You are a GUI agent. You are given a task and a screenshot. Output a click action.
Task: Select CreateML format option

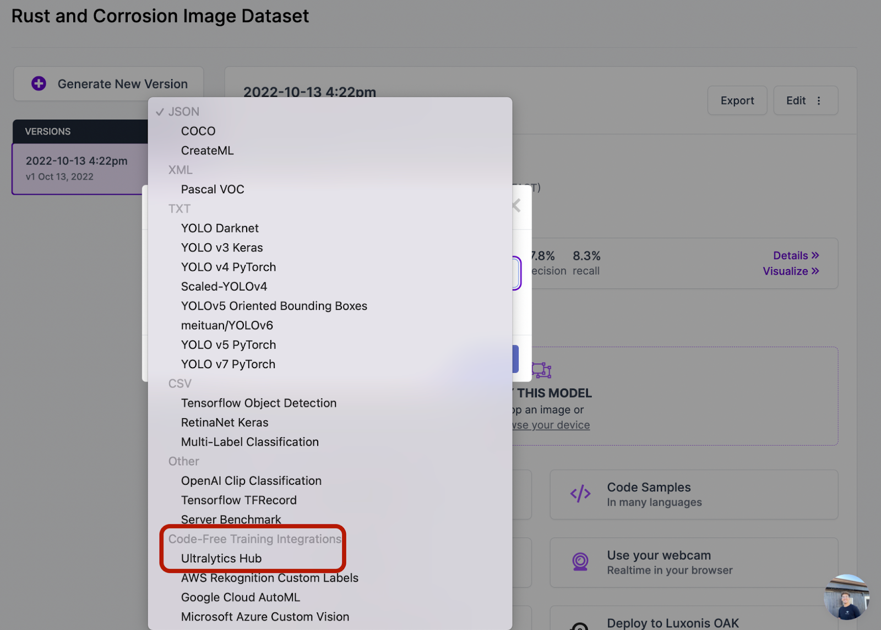click(208, 150)
